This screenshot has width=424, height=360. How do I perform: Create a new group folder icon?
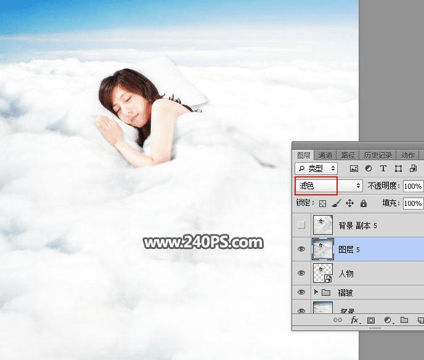pyautogui.click(x=404, y=321)
